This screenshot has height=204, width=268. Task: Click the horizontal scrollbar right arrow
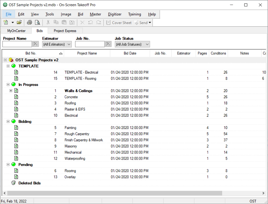[263, 193]
